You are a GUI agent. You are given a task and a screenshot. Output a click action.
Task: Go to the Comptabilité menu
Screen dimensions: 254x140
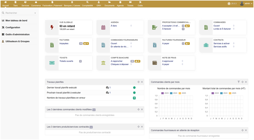pyautogui.click(x=87, y=4)
